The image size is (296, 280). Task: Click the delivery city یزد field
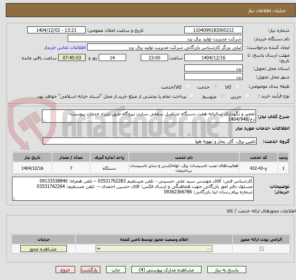(x=213, y=77)
